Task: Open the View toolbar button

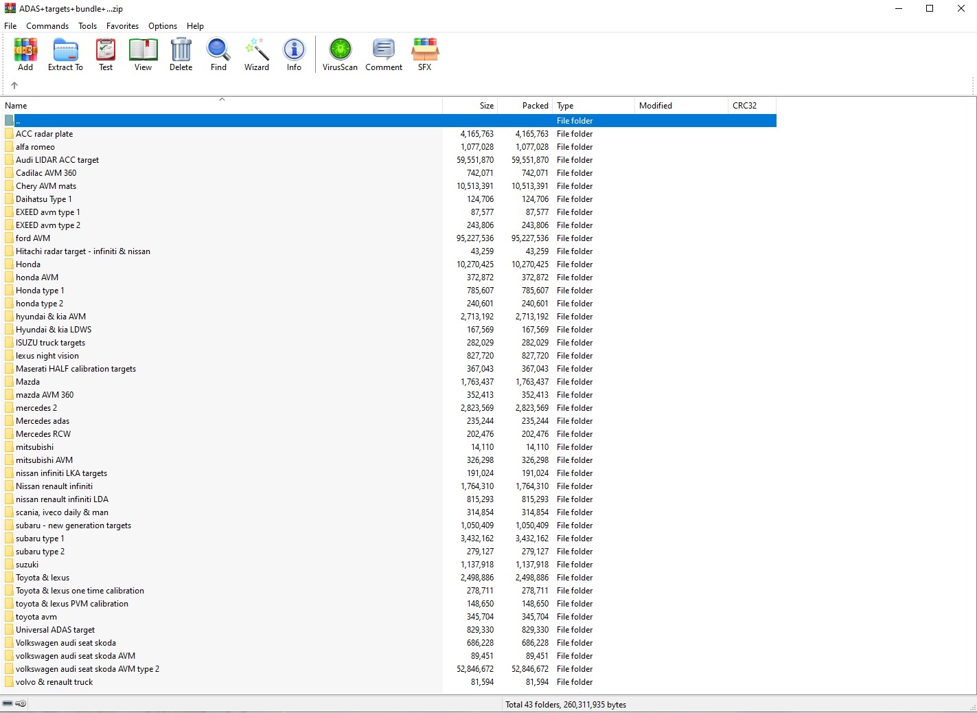Action: click(x=143, y=54)
